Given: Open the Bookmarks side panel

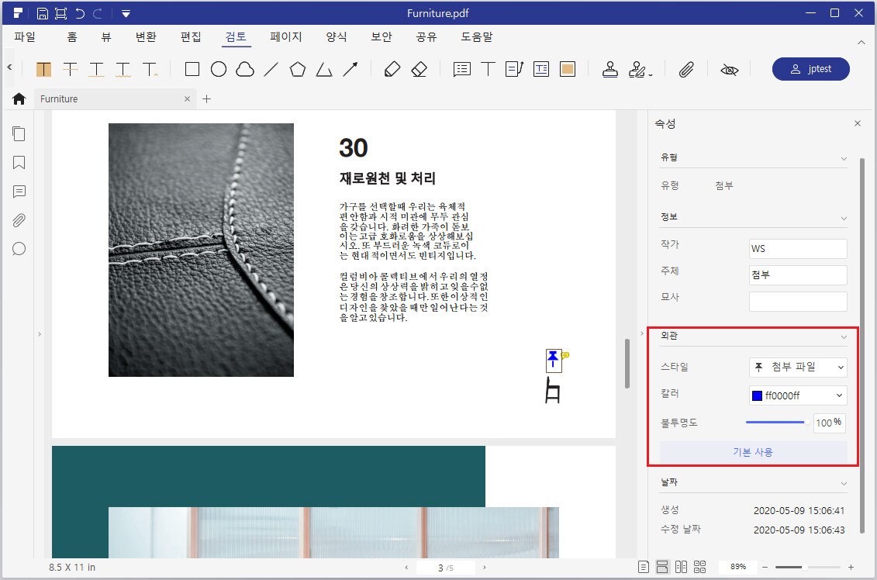Looking at the screenshot, I should (x=19, y=163).
